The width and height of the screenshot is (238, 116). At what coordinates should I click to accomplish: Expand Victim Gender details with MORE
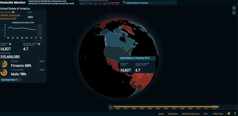coord(42,70)
